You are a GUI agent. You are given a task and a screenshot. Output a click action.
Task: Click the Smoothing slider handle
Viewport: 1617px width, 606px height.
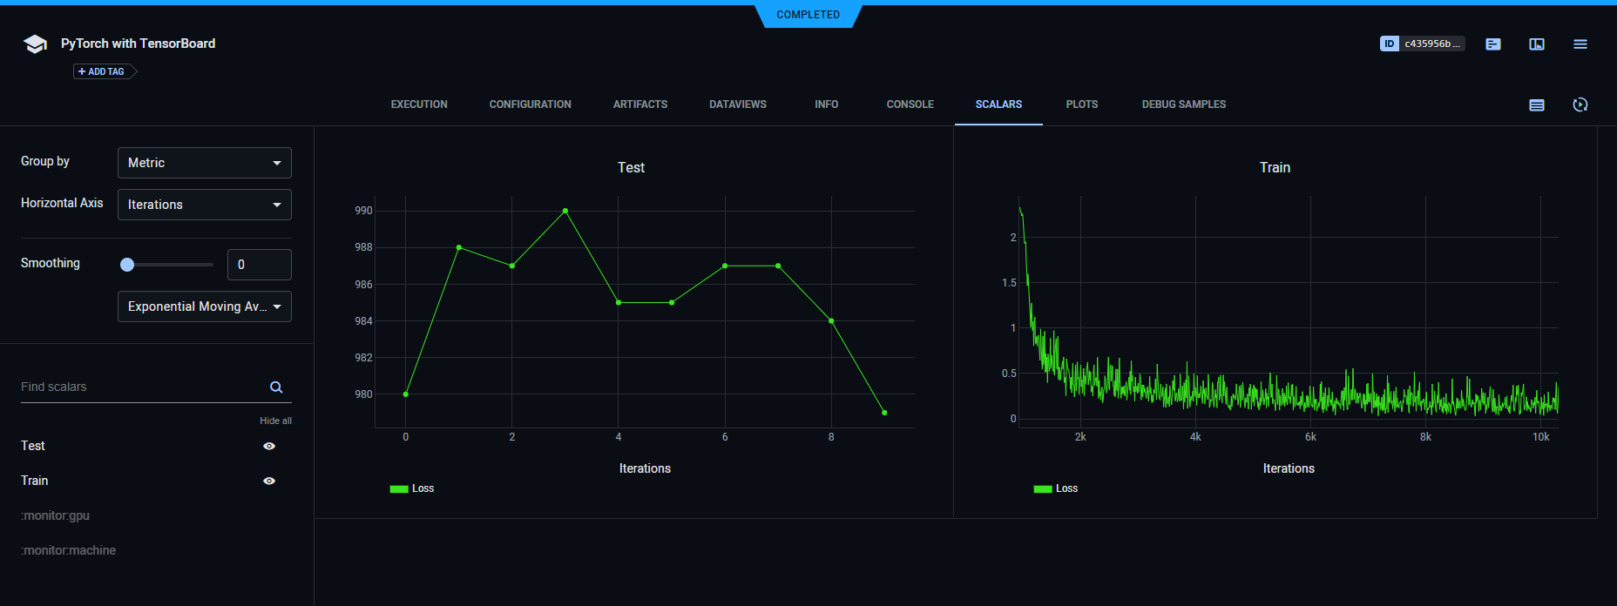(127, 265)
